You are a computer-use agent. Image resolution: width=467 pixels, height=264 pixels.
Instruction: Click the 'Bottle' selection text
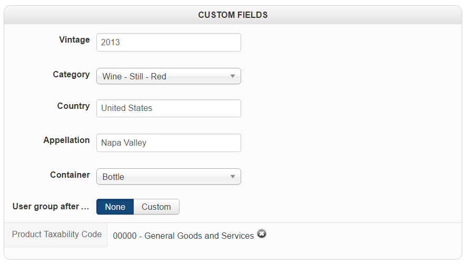pos(113,177)
